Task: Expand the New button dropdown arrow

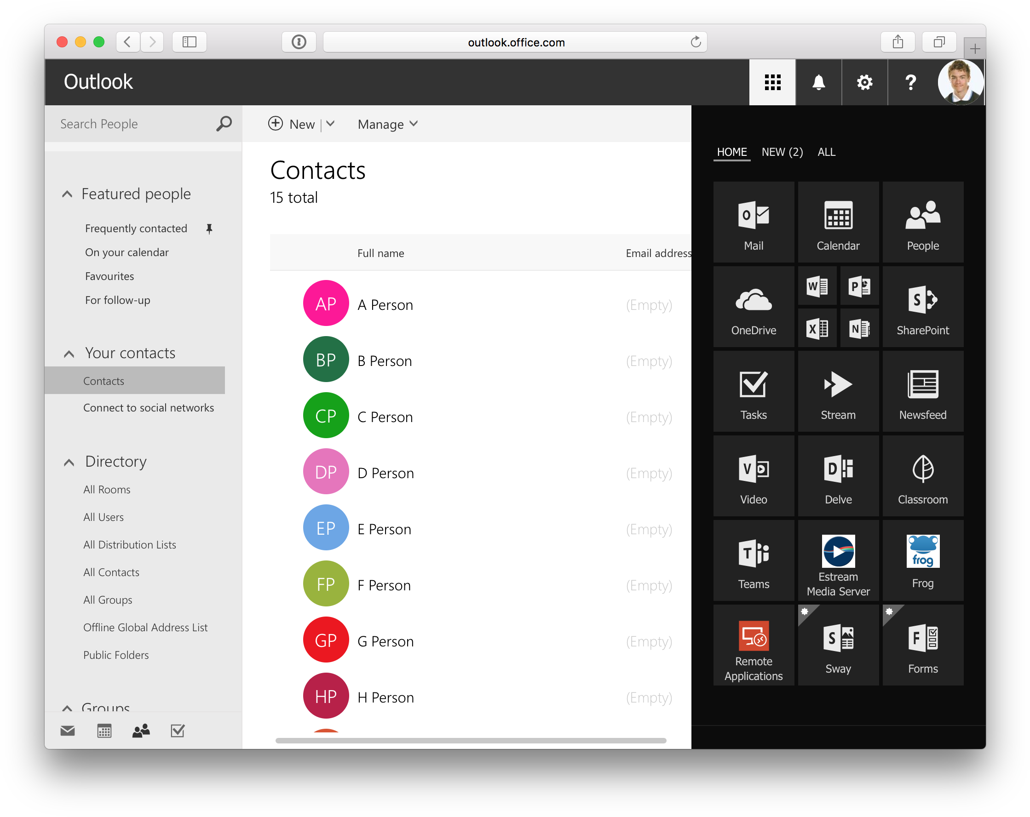Action: point(331,124)
